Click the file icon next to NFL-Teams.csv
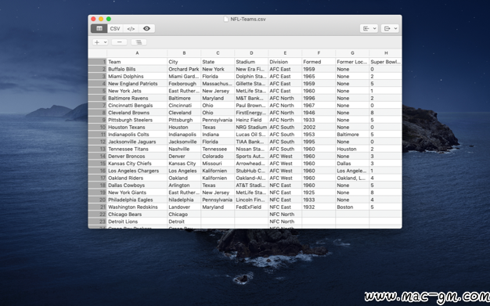The height and width of the screenshot is (306, 490). 226,19
